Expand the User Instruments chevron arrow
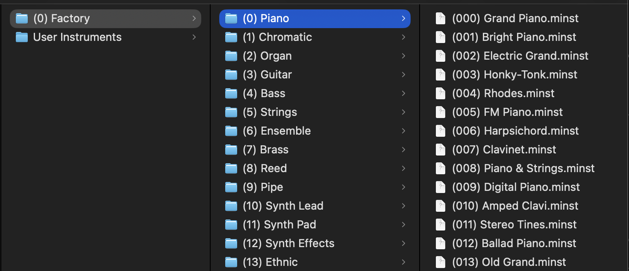 pos(194,37)
